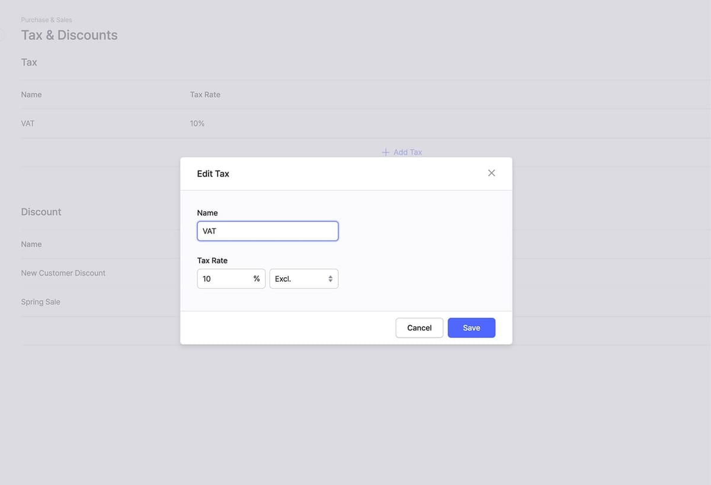Open the Excl. tax type dropdown

(x=304, y=278)
